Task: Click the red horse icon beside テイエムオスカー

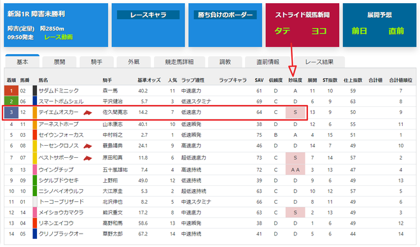Action: (x=87, y=113)
